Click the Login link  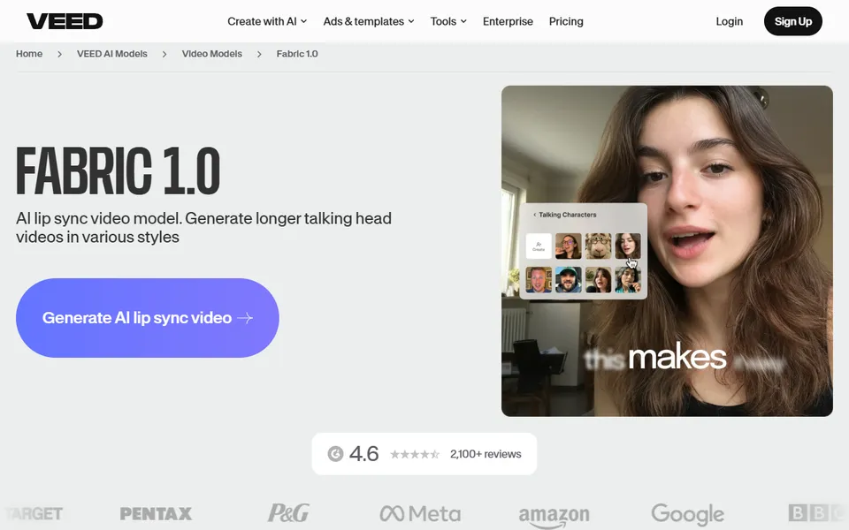click(729, 21)
